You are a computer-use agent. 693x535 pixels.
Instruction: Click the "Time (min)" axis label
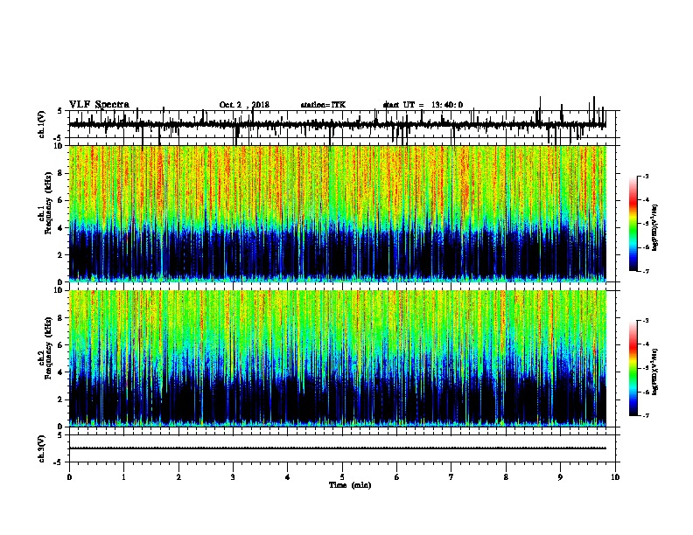pyautogui.click(x=350, y=485)
